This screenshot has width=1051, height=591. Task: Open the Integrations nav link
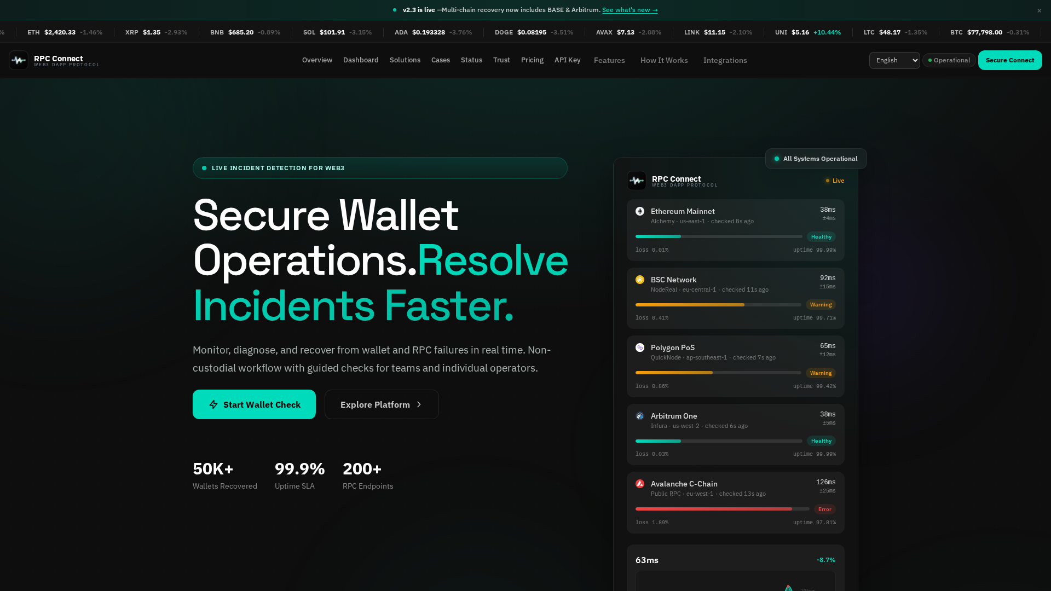pyautogui.click(x=725, y=60)
